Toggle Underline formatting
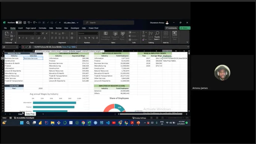The width and height of the screenshot is (256, 144). coord(26,38)
